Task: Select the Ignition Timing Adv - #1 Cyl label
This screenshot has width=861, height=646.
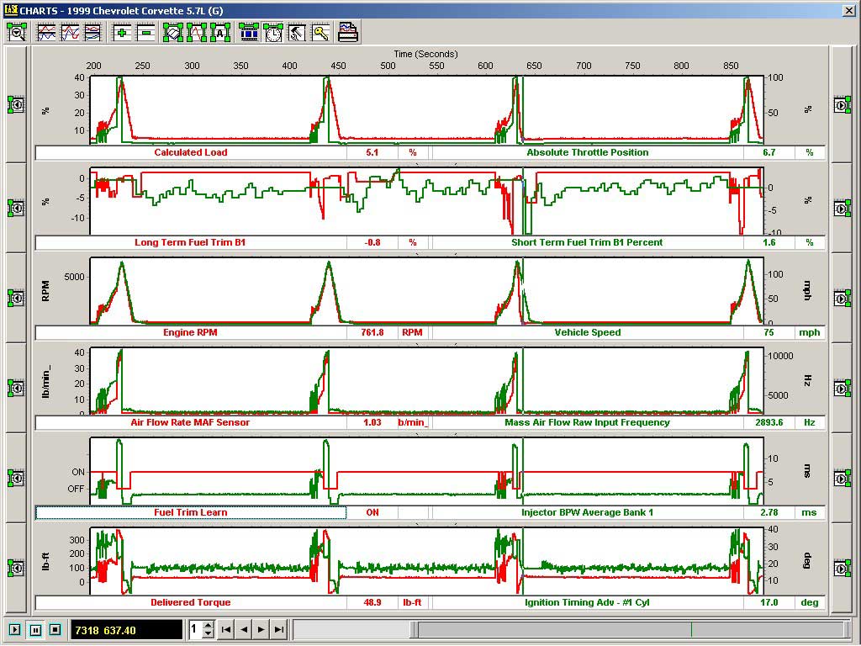Action: tap(588, 602)
